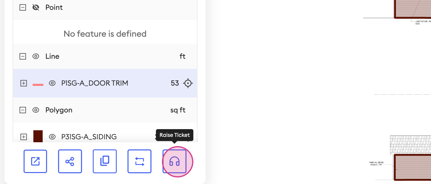Screen dimensions: 431x184
Task: Open the pink DOOR TRIM line color swatch
Action: (x=38, y=85)
